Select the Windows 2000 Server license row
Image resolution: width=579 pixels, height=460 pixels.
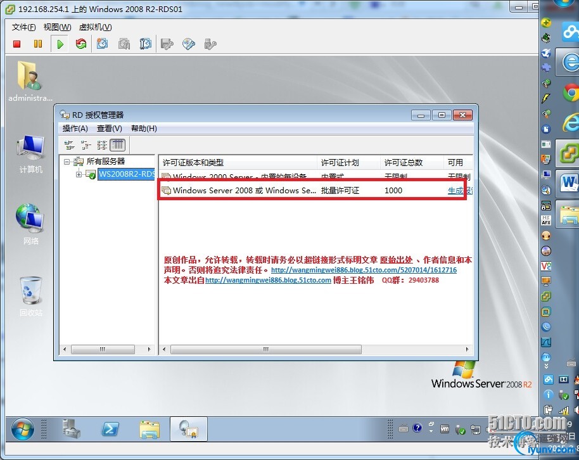coord(317,176)
